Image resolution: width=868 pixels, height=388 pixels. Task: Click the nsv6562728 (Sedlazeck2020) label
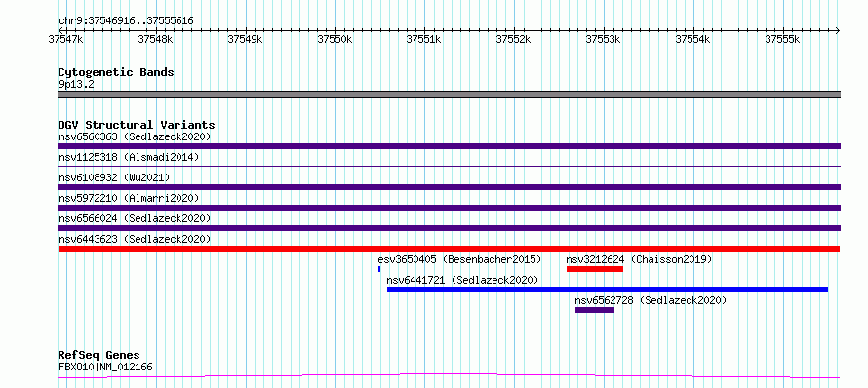tap(651, 300)
